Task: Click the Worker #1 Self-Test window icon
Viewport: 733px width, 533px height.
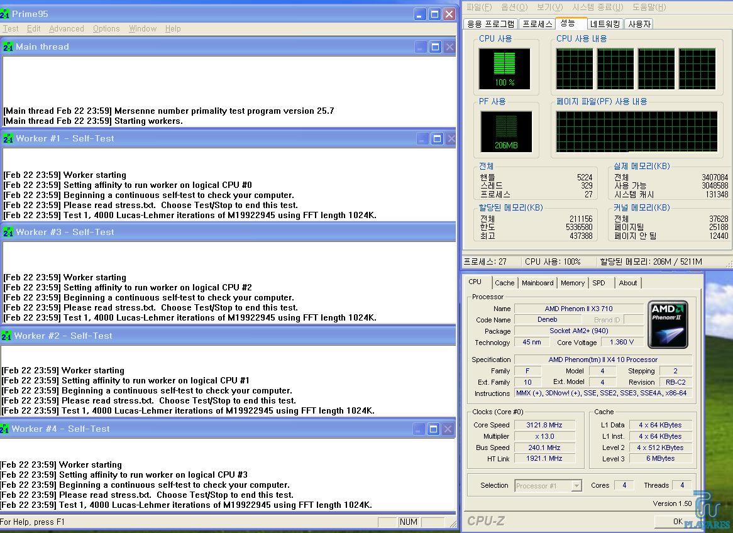Action: click(x=8, y=138)
